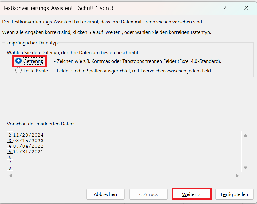Select the 07/04/2022 preview entry

tap(28, 146)
